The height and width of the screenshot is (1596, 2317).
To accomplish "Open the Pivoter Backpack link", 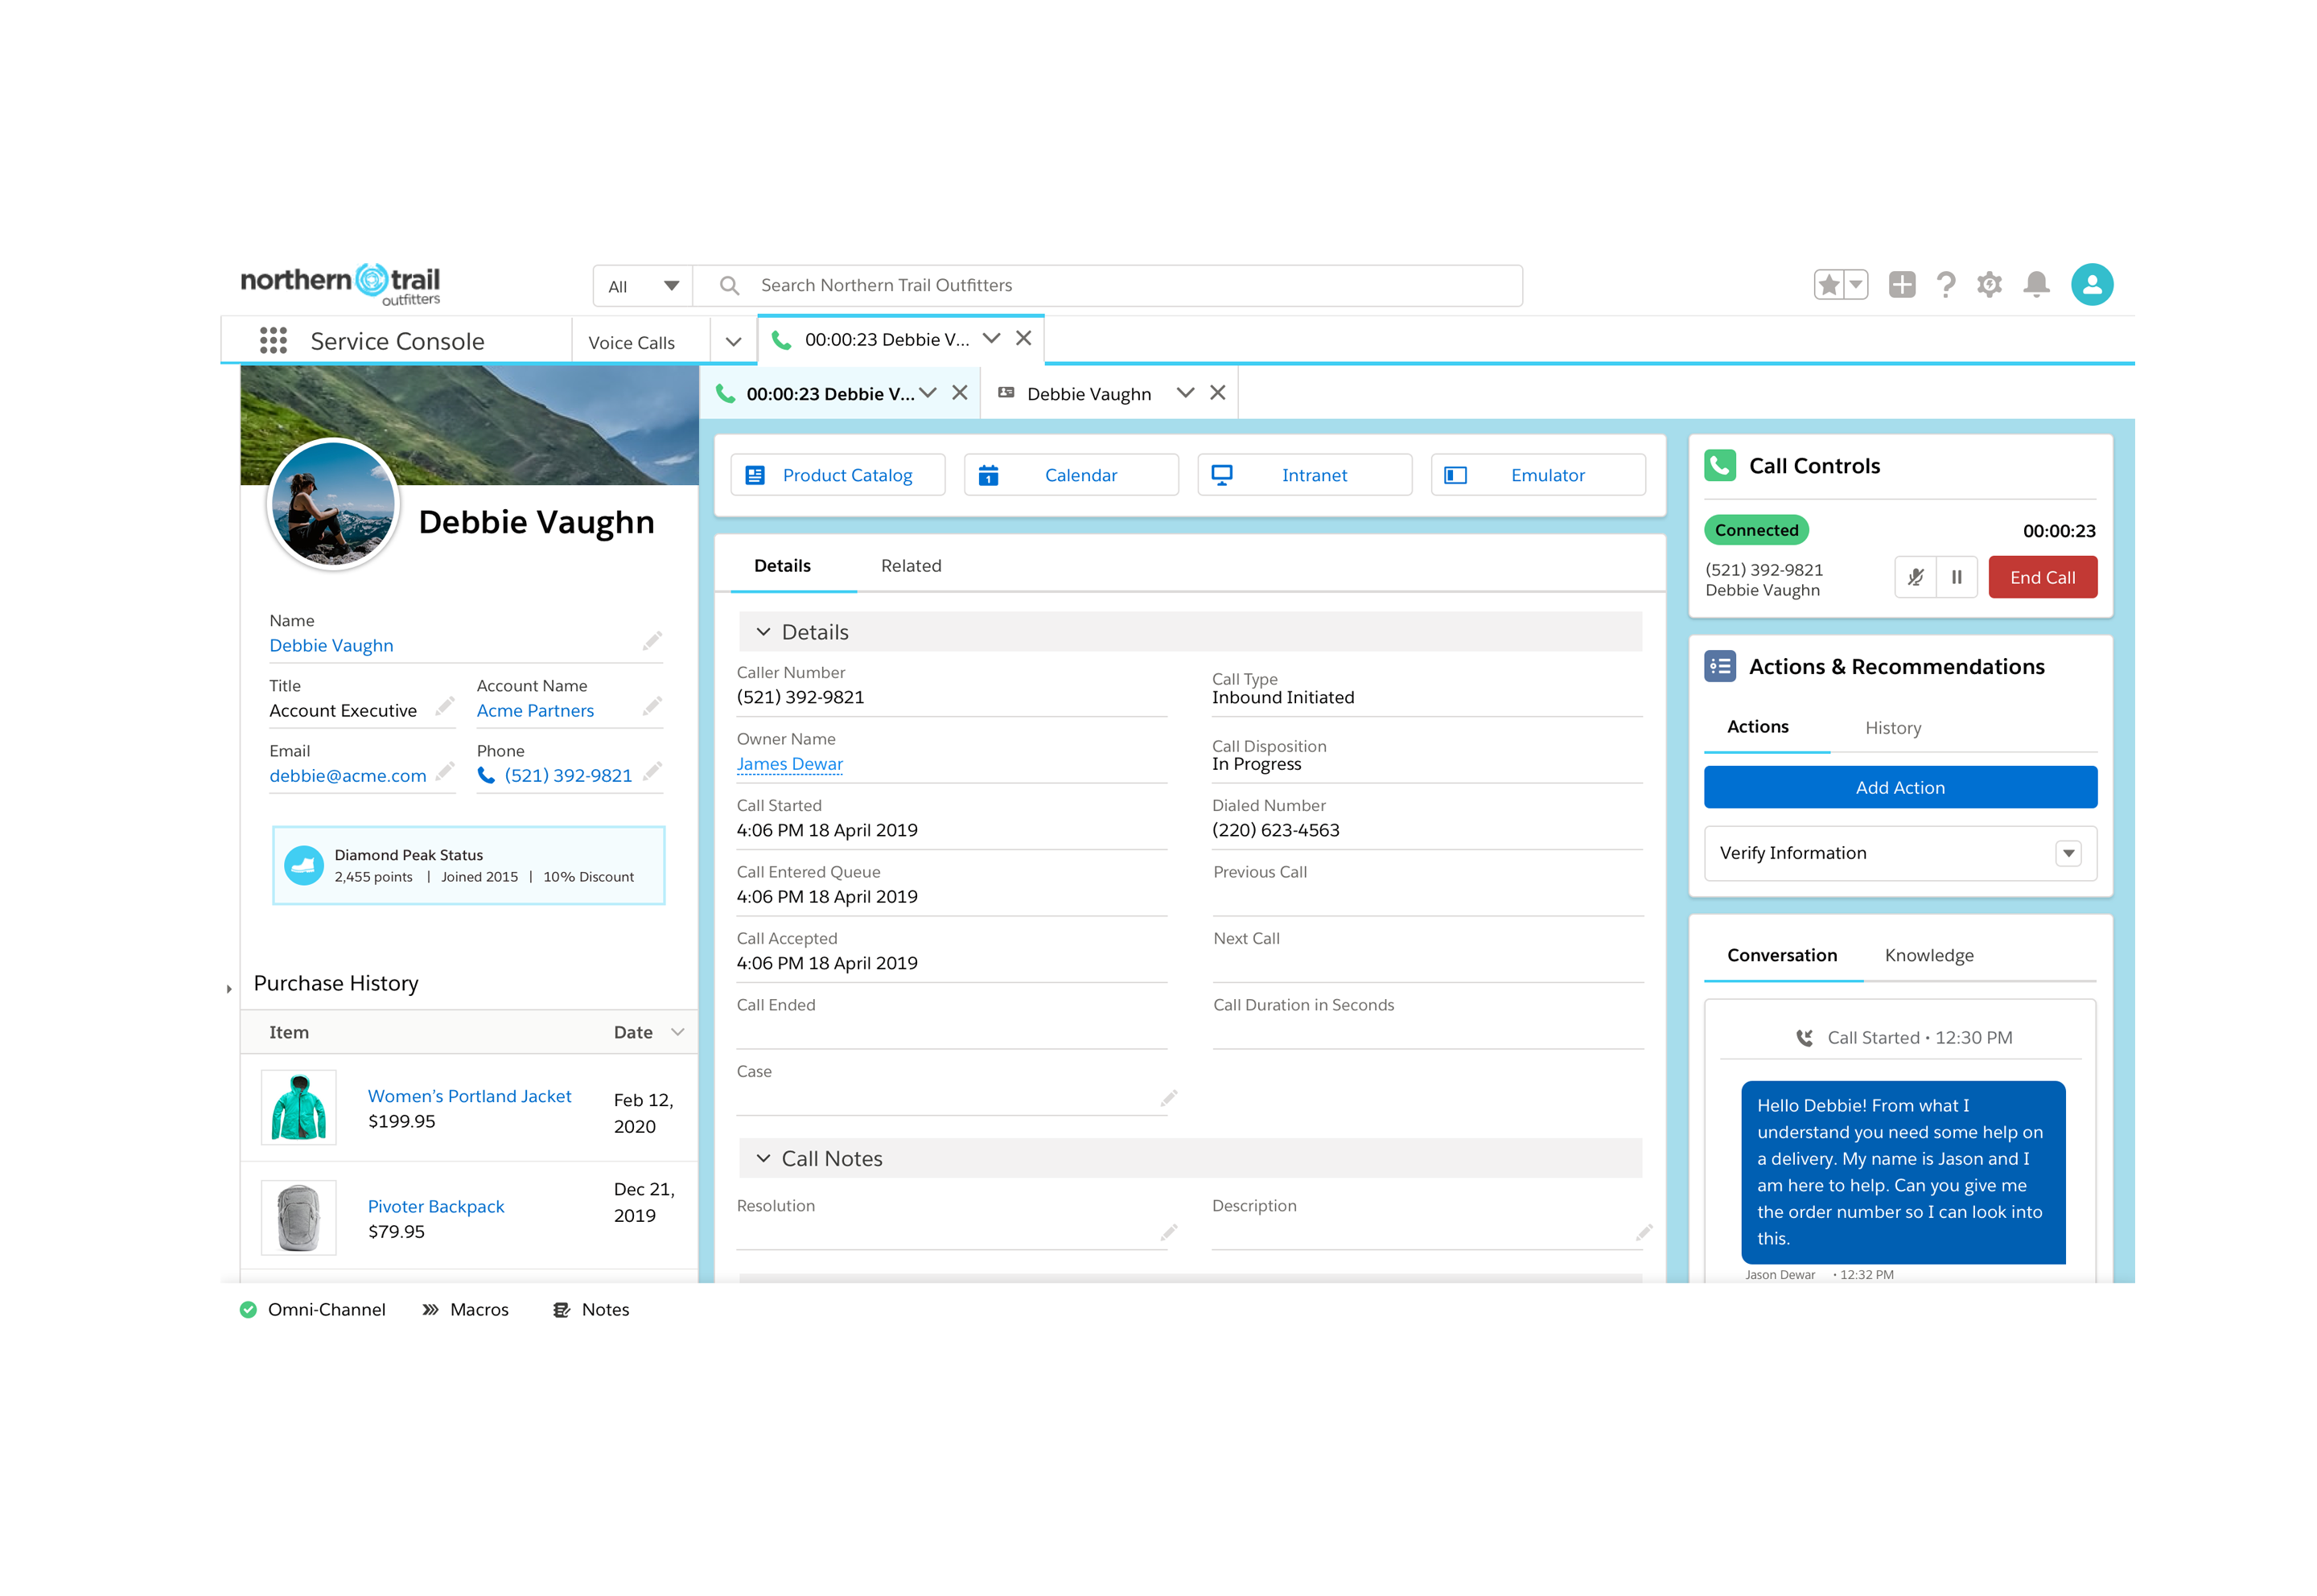I will pyautogui.click(x=435, y=1207).
